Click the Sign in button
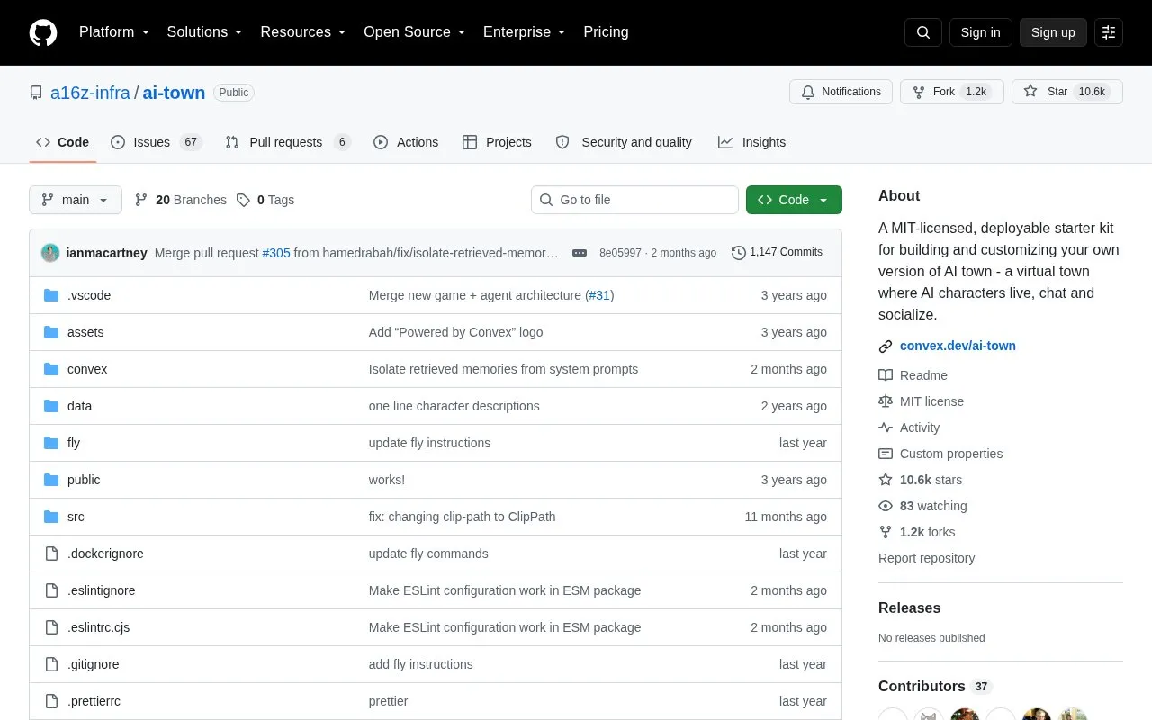 [x=980, y=32]
